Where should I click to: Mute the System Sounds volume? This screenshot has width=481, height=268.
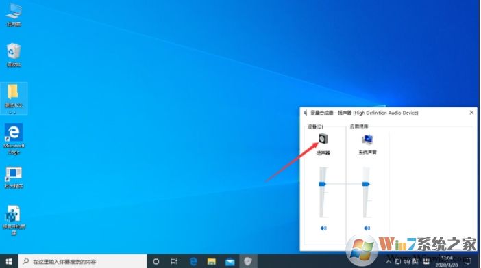(367, 228)
